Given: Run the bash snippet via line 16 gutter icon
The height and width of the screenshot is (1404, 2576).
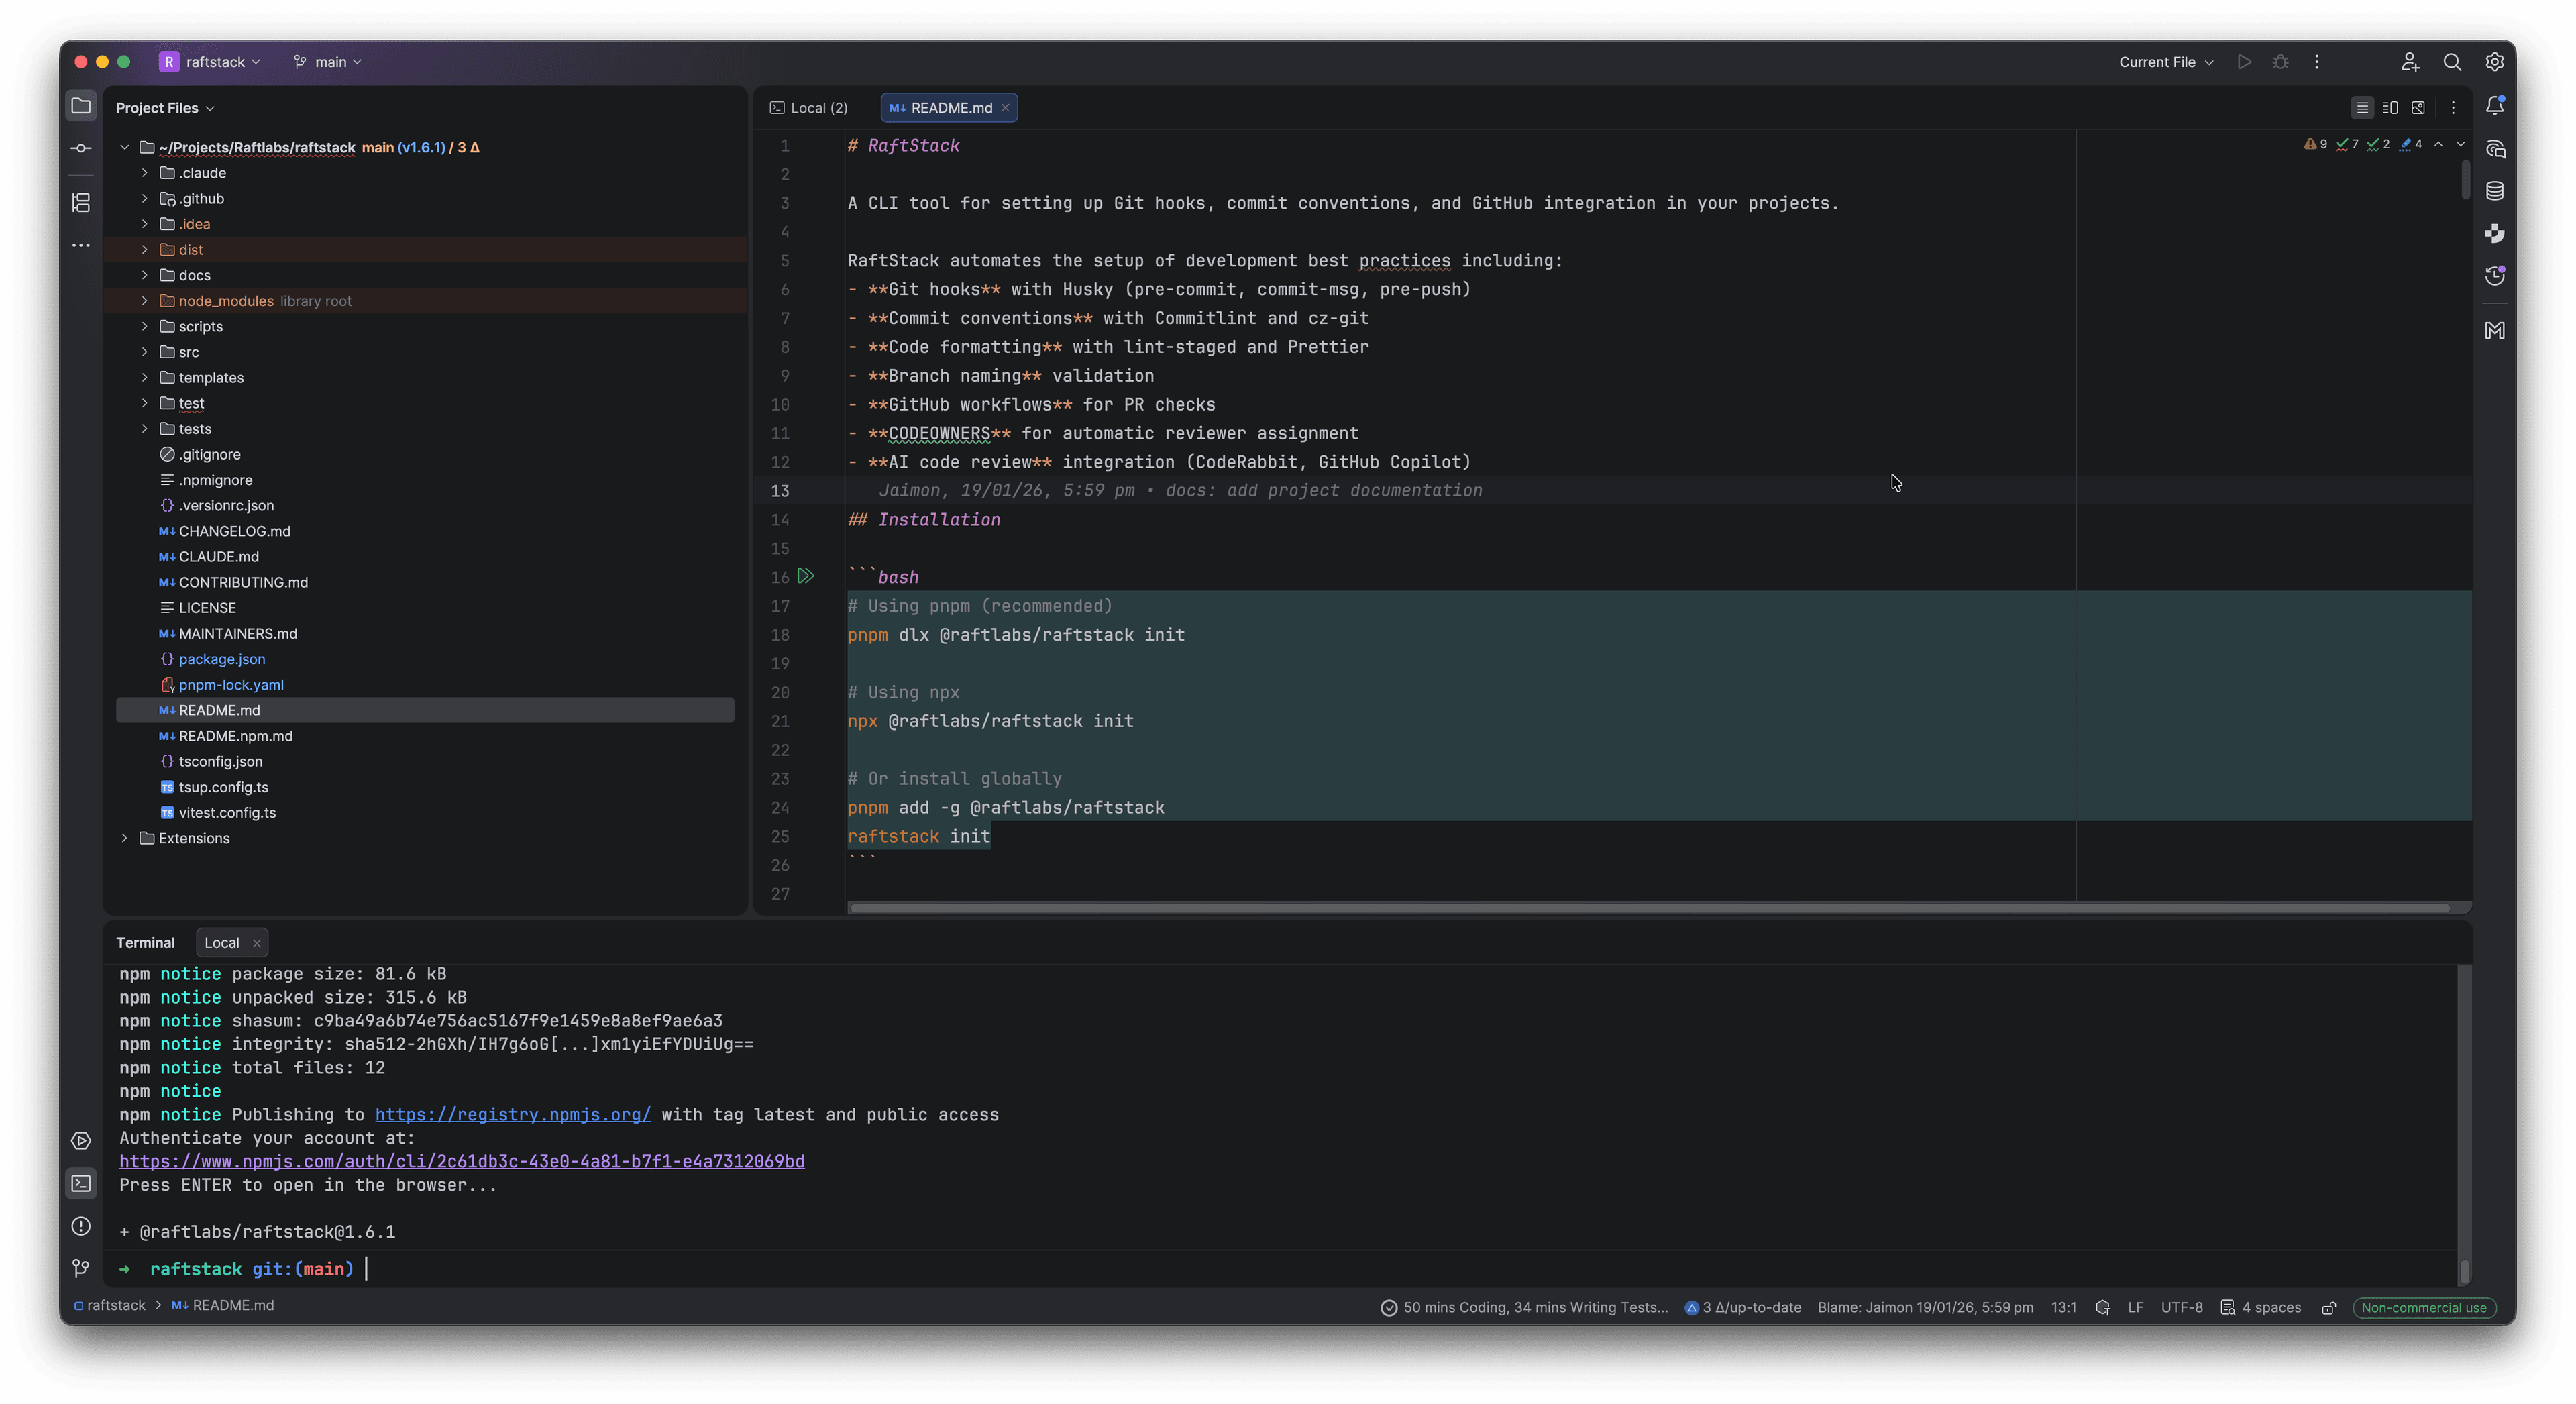Looking at the screenshot, I should 806,576.
